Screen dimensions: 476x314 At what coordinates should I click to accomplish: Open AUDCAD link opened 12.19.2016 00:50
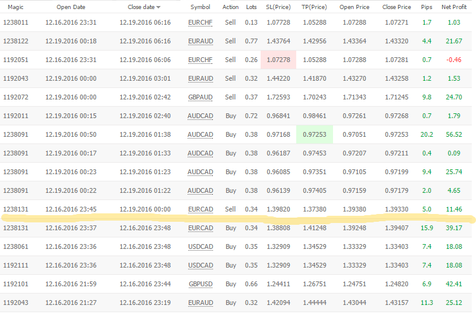tap(200, 135)
